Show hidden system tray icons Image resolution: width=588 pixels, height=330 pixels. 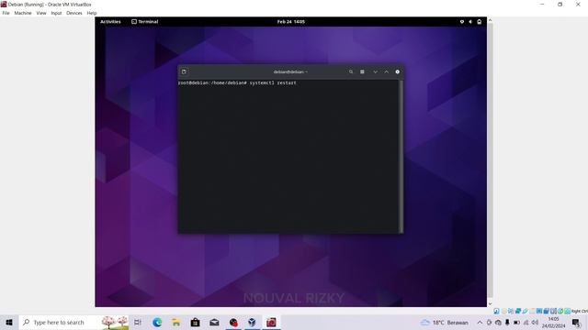click(480, 323)
